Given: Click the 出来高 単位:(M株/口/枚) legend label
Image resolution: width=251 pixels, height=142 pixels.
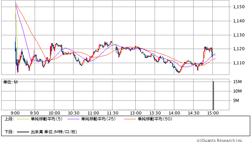Looking at the screenshot, I should click(x=54, y=132).
